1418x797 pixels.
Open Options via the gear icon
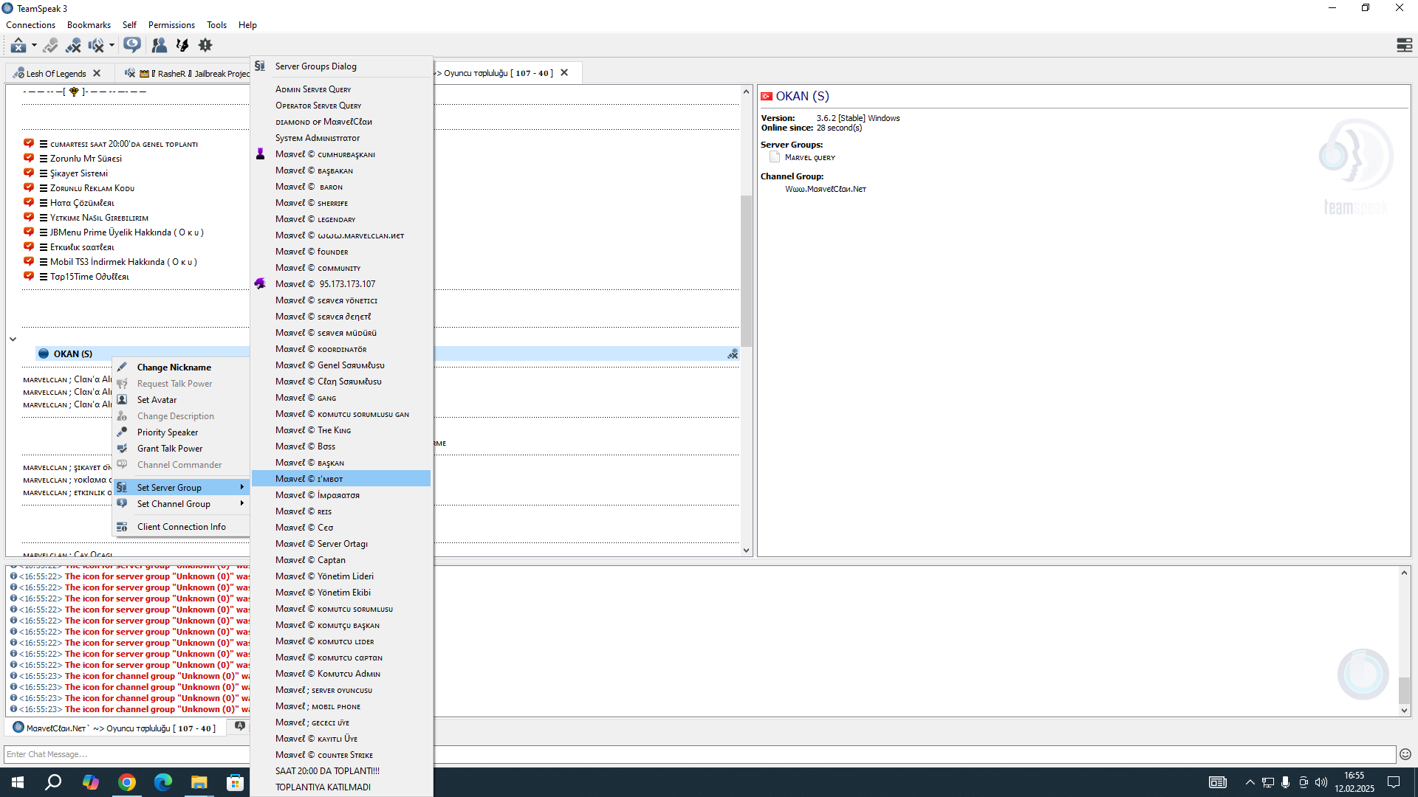(x=205, y=46)
